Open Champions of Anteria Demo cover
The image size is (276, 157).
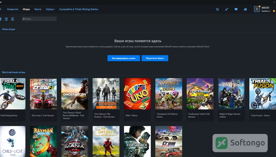point(169,94)
